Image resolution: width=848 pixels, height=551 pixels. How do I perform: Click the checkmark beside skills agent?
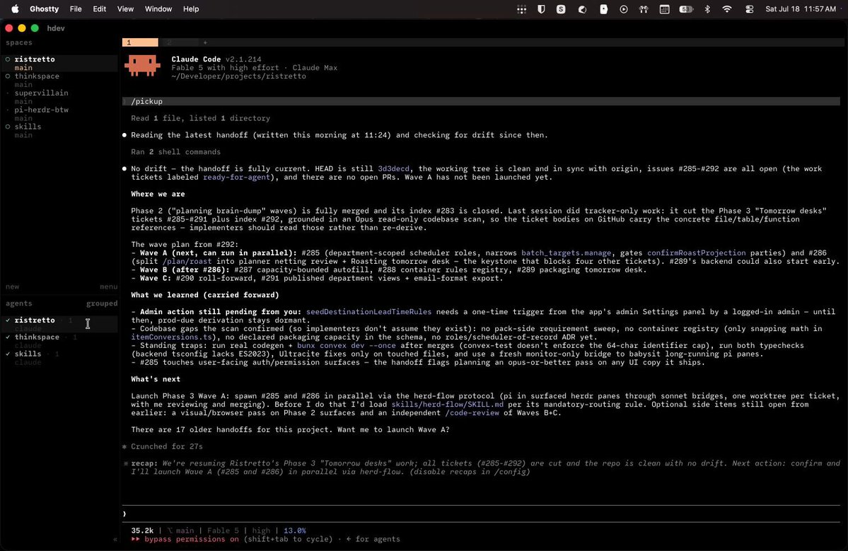pos(8,353)
